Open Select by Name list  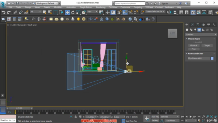click(x=50, y=12)
